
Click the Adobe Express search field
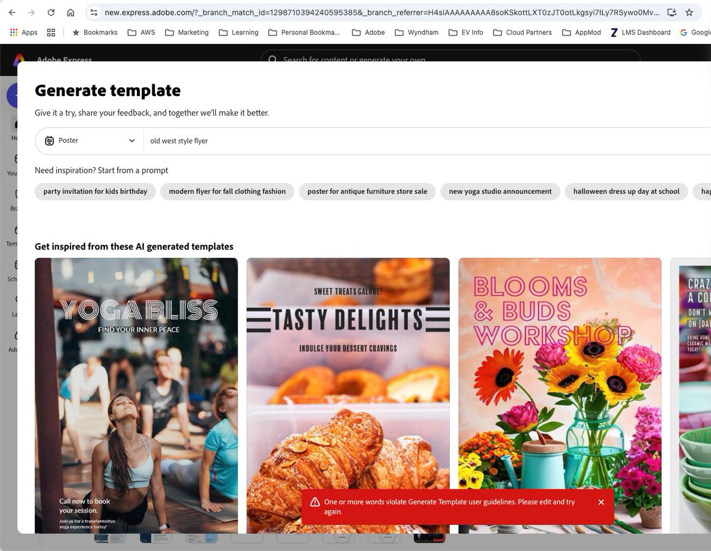click(x=450, y=59)
